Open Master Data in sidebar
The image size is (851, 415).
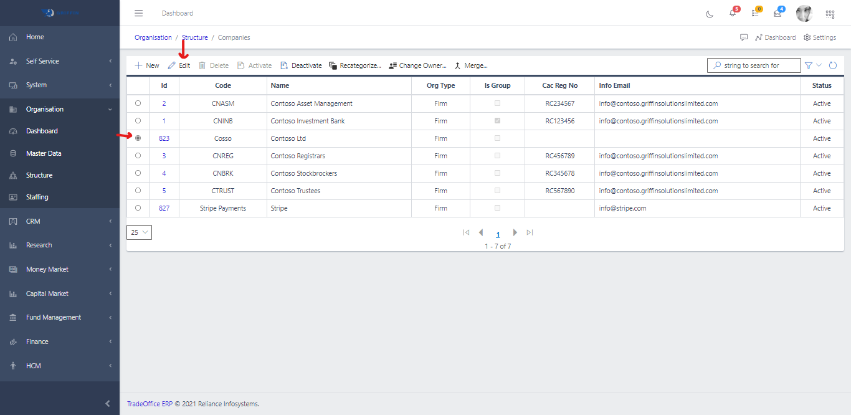coord(44,153)
